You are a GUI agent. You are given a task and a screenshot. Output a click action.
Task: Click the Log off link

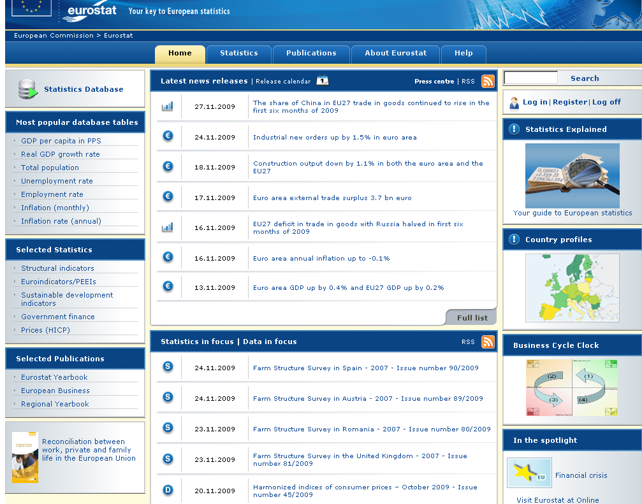[606, 102]
